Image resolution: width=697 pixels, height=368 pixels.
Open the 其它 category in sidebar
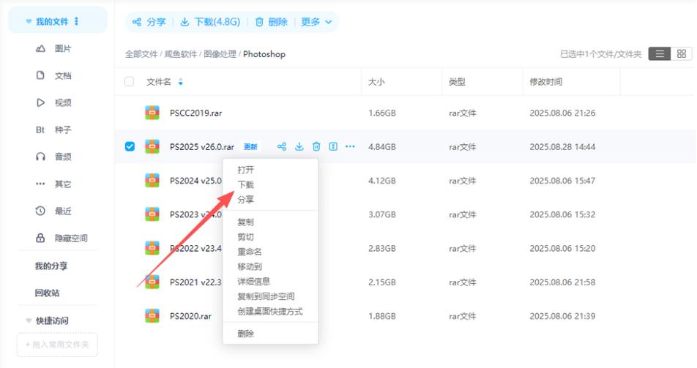tap(53, 184)
